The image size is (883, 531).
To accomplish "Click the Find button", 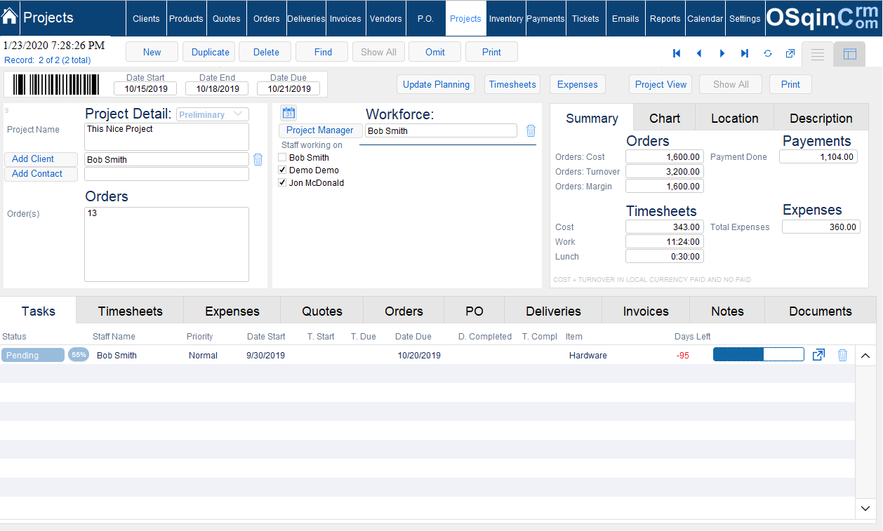I will [323, 52].
